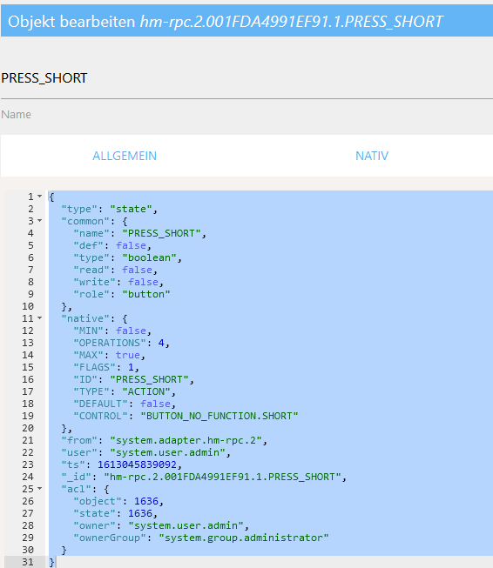Collapse the "common" block fold arrow on line 3
The image size is (493, 568).
[x=40, y=221]
